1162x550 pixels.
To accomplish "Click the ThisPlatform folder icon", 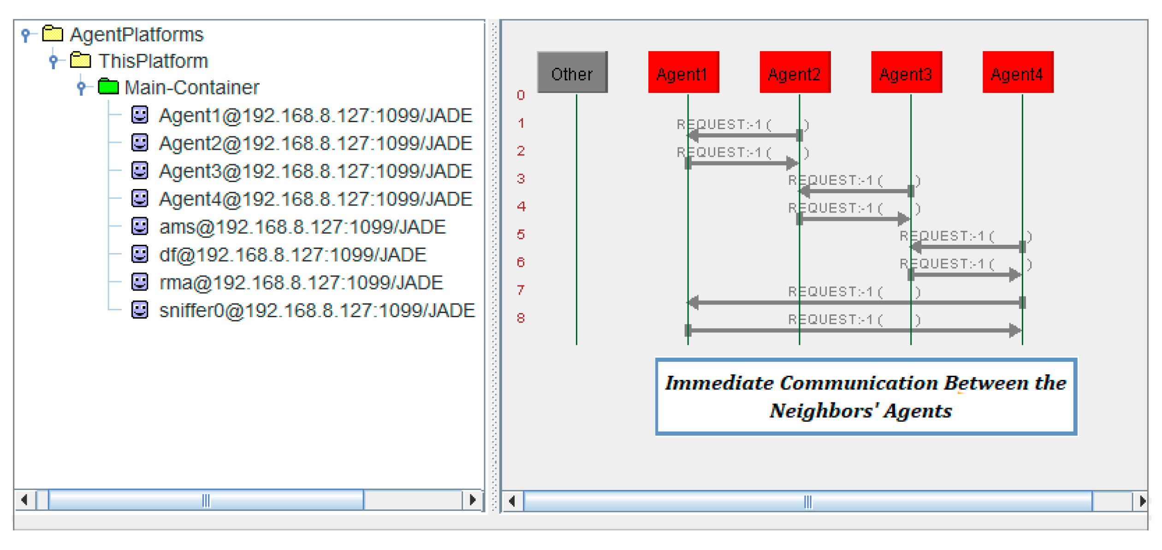I will tap(80, 60).
